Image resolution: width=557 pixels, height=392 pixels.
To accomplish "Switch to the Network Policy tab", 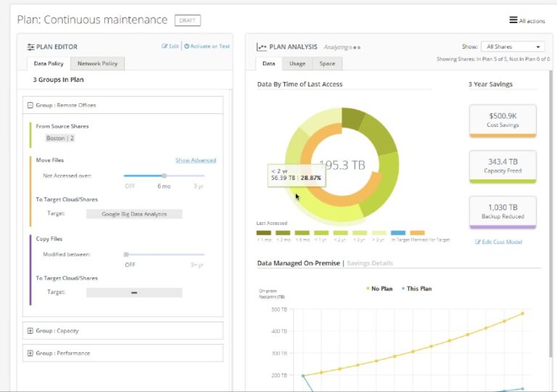I will tap(98, 64).
